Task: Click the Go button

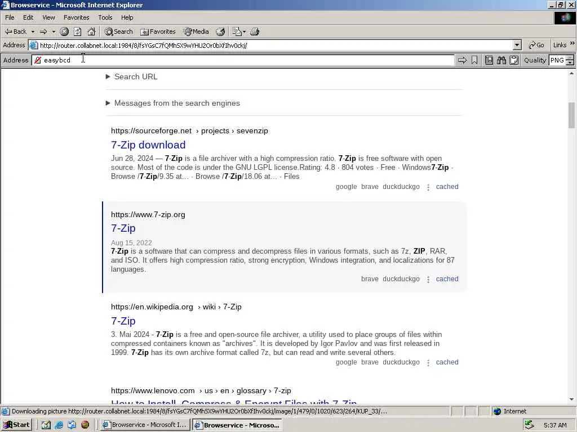Action: click(x=536, y=45)
